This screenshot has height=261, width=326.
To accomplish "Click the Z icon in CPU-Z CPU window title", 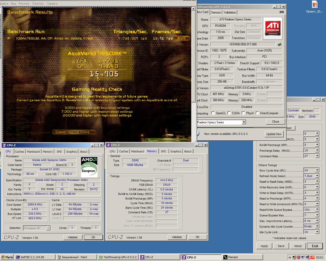I will point(4,145).
